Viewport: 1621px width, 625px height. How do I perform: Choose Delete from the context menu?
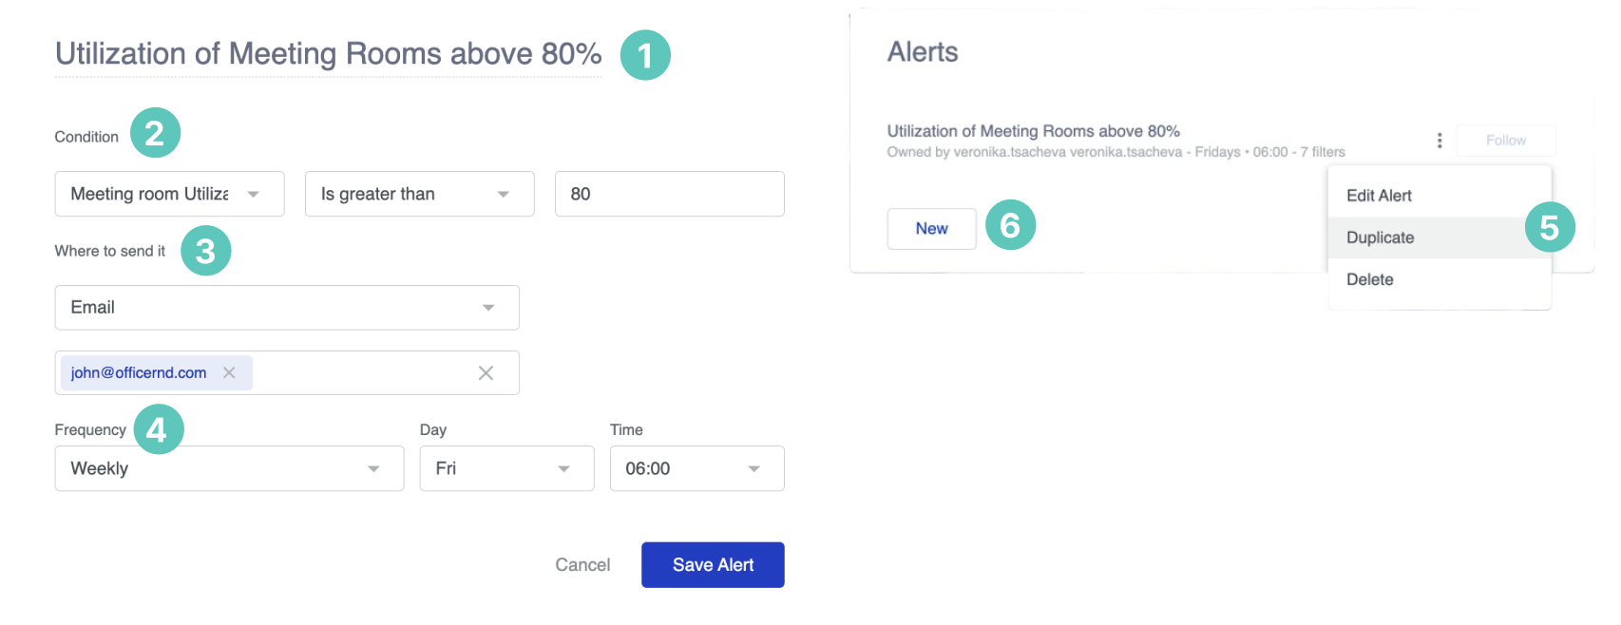pos(1439,279)
